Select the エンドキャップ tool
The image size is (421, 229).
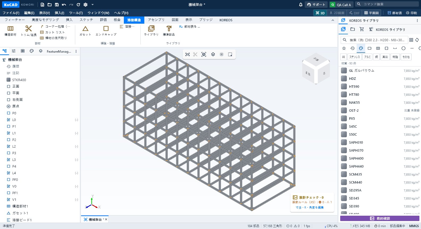tap(106, 31)
